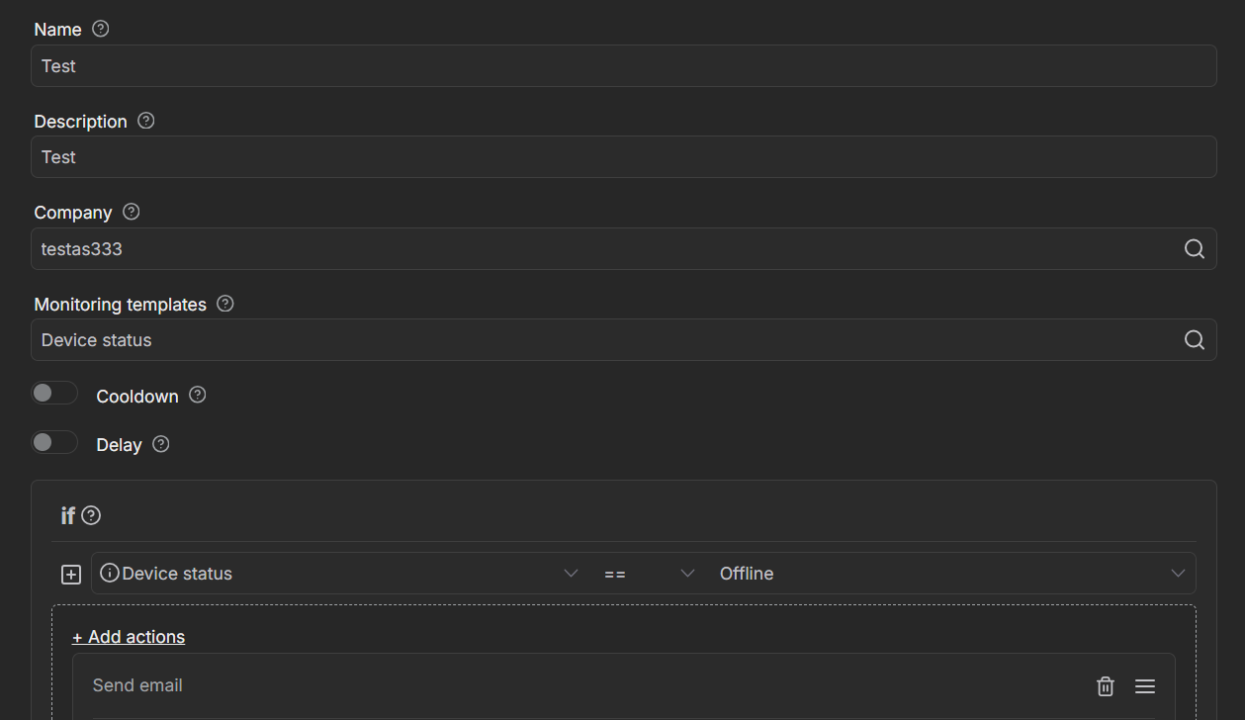Image resolution: width=1245 pixels, height=720 pixels.
Task: Click the help icon next to Name
Action: pyautogui.click(x=100, y=29)
